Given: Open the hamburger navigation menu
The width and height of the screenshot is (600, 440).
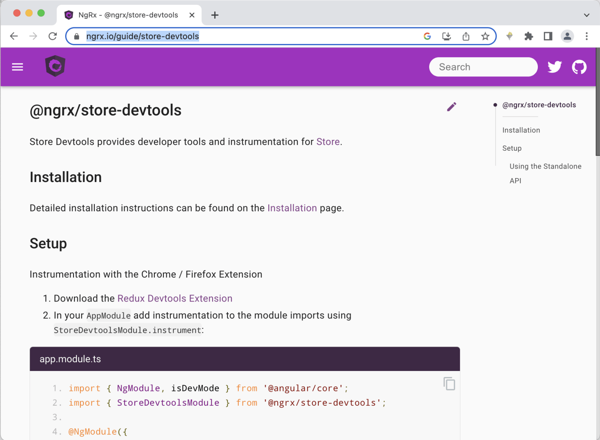Looking at the screenshot, I should 17,67.
